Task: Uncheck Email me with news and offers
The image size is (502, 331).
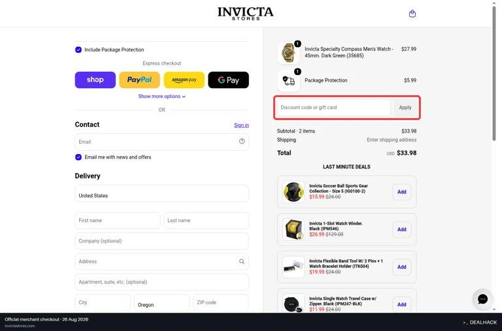Action: click(78, 157)
